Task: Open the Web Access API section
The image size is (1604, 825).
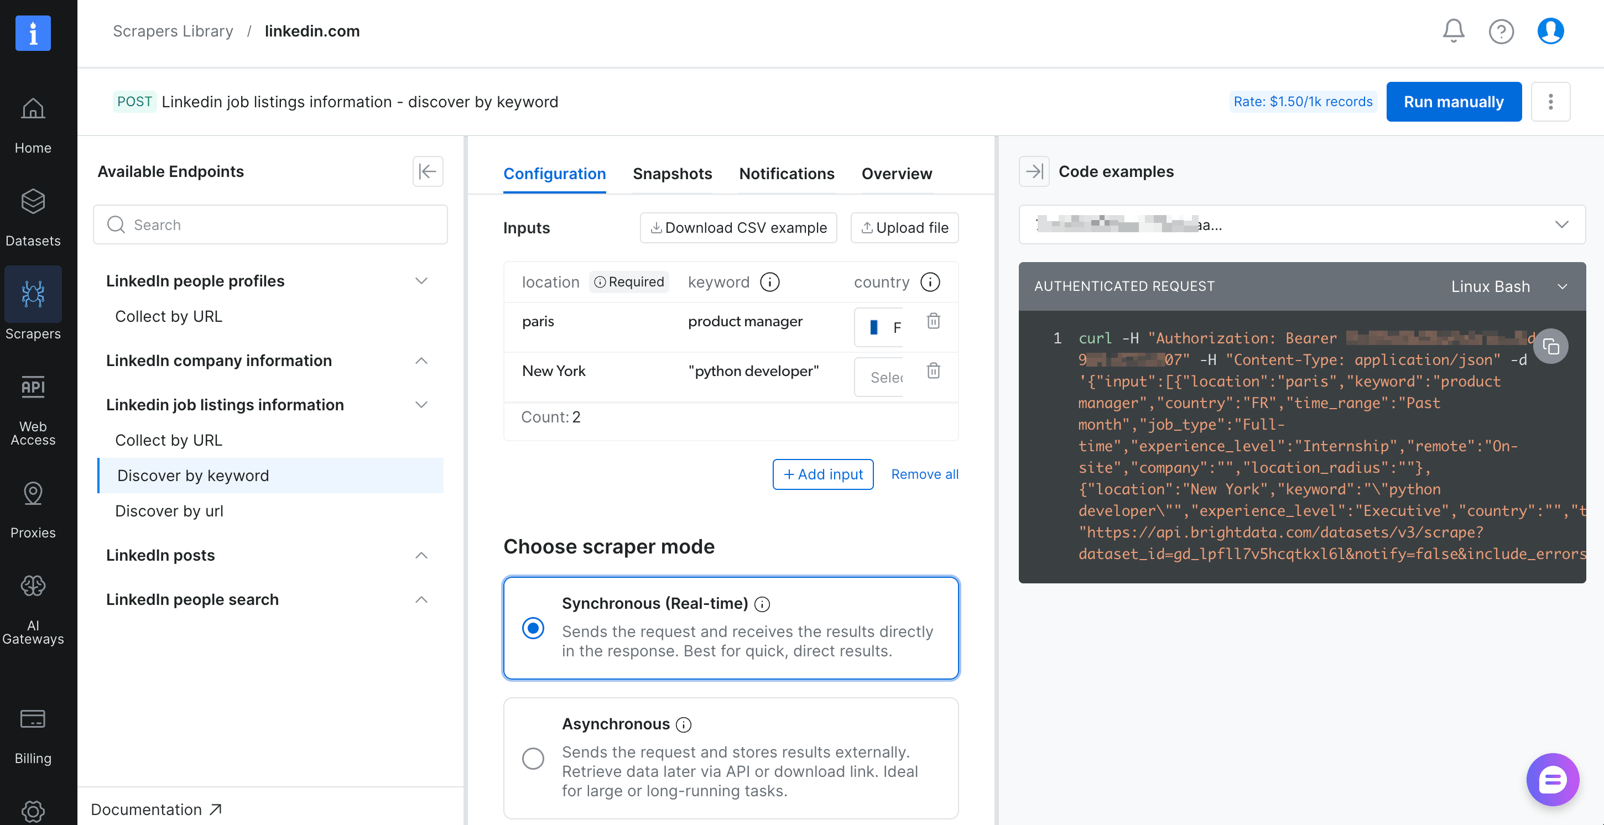Action: [x=33, y=410]
